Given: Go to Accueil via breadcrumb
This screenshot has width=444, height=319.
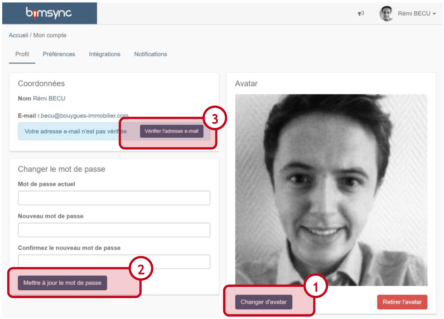Looking at the screenshot, I should (x=18, y=35).
